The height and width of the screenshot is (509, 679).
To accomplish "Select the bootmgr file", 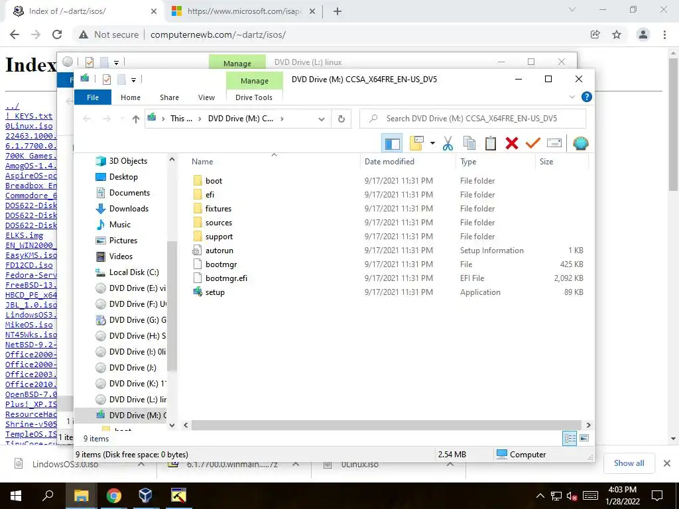I will [x=221, y=264].
